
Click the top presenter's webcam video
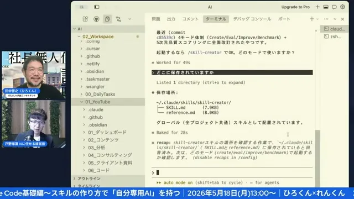34,75
